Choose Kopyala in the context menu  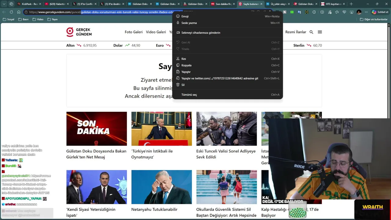click(228, 65)
